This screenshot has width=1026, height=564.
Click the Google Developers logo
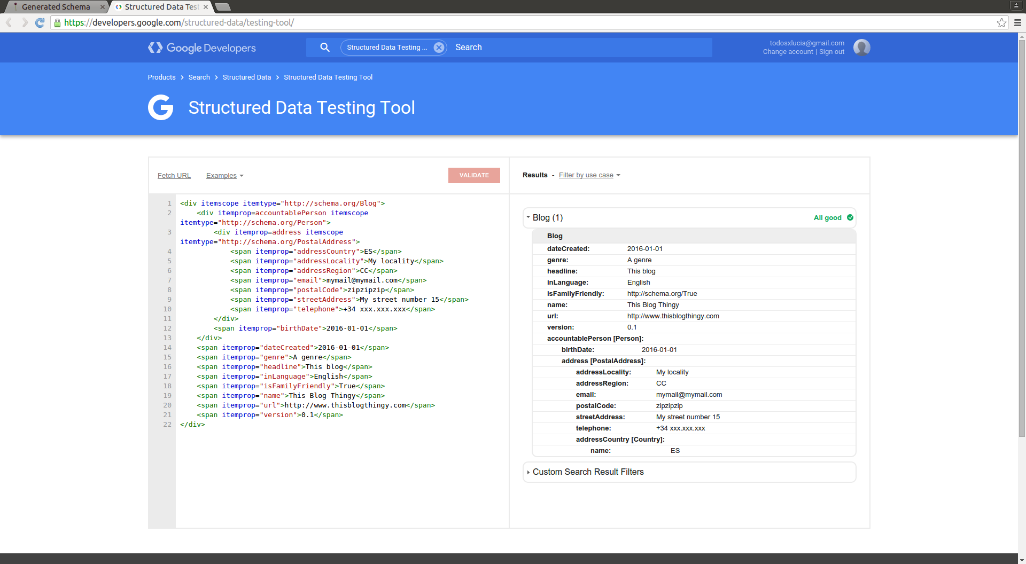(x=202, y=48)
